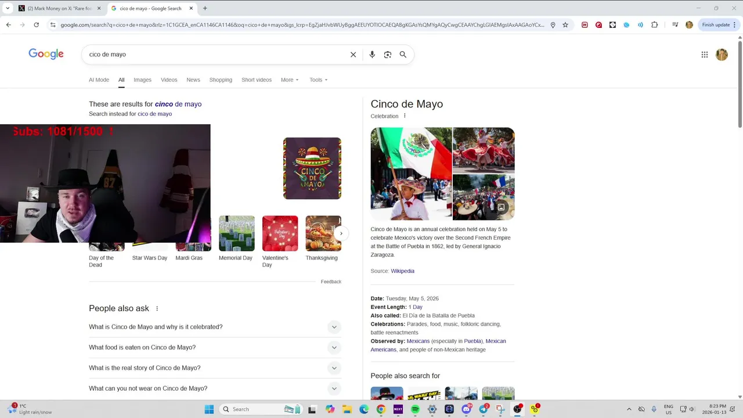Open the Google apps grid
This screenshot has height=418, width=743.
tap(705, 55)
